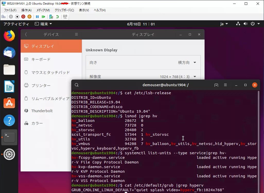Click the red Shut Down toolbar icon

point(23,17)
